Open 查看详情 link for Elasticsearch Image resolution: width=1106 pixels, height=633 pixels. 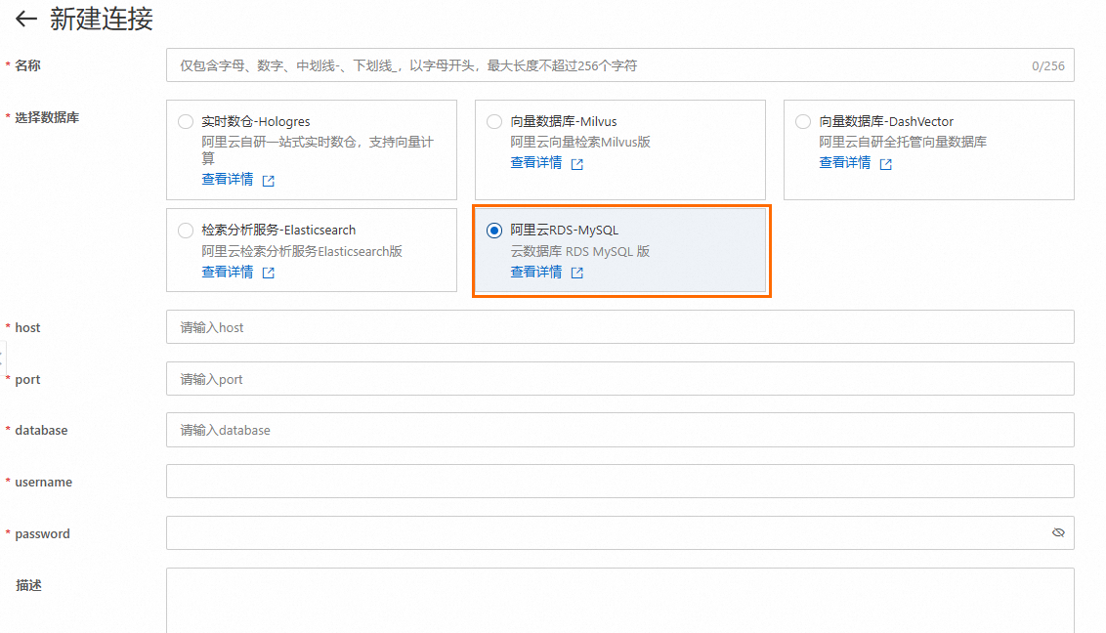(x=227, y=273)
